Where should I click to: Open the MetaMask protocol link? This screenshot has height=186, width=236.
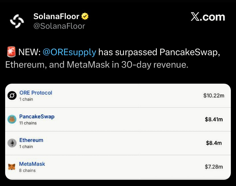pyautogui.click(x=32, y=164)
